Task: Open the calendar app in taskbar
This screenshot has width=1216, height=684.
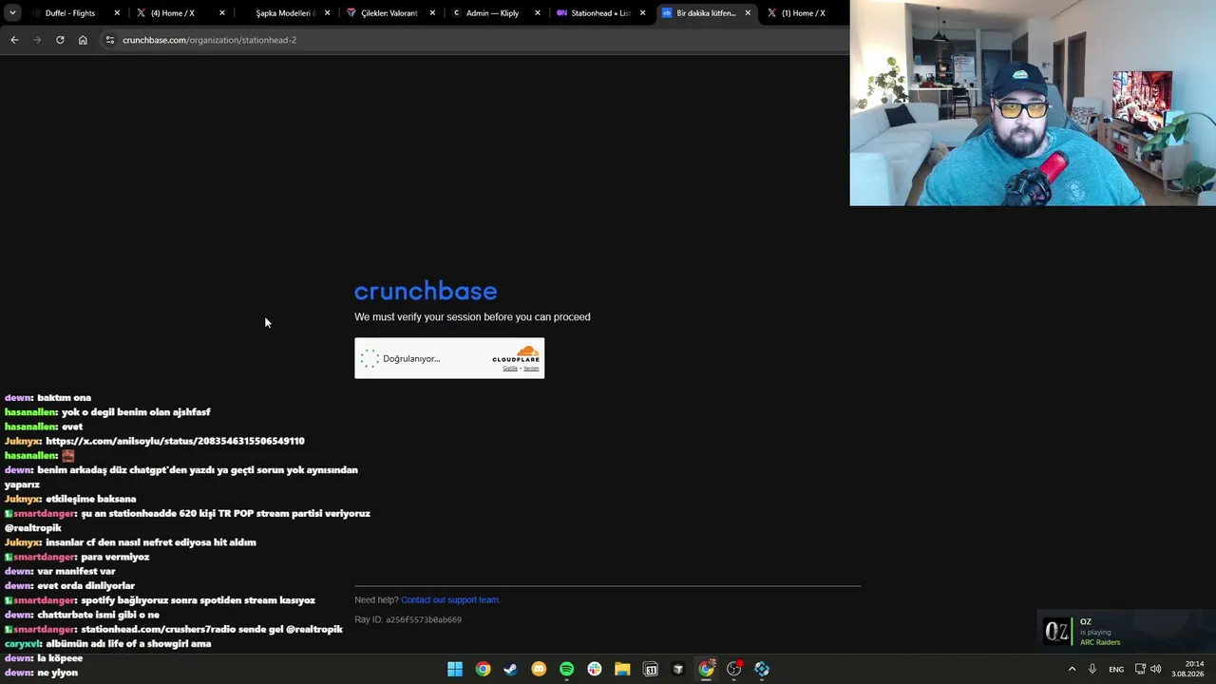Action: [x=651, y=669]
